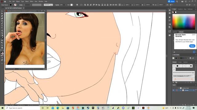The image size is (197, 110).
Task: Switch to the Libraries tab
Action: (181, 32)
